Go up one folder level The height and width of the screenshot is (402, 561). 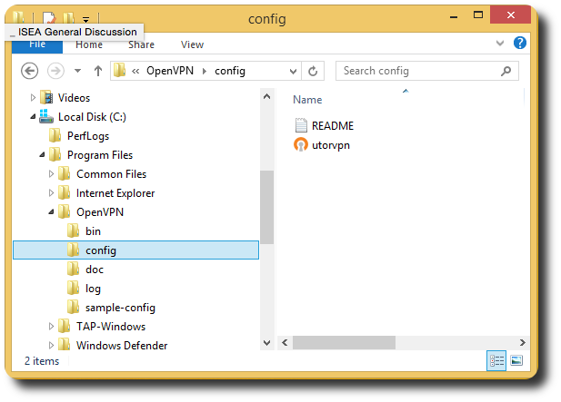(x=98, y=71)
